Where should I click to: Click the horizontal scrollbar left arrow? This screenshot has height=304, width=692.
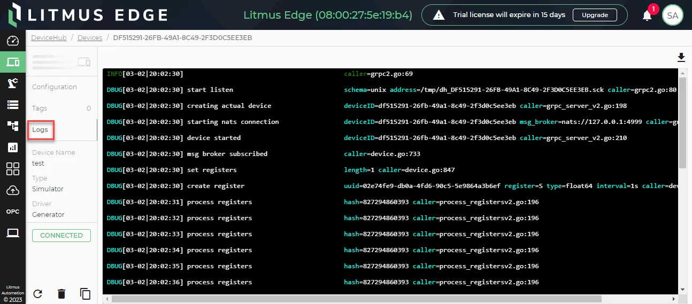pyautogui.click(x=107, y=299)
